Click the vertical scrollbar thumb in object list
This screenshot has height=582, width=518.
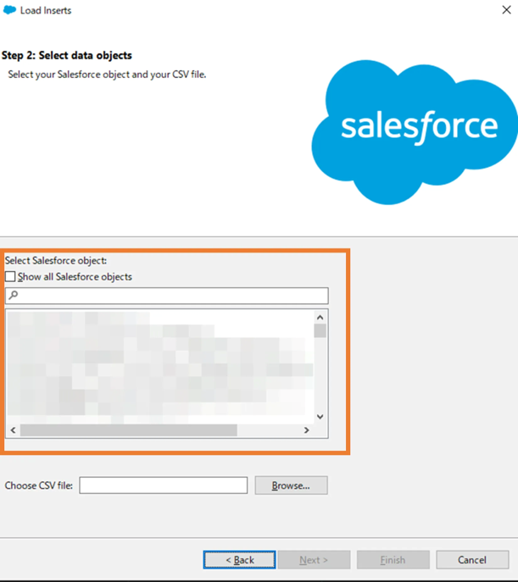point(320,330)
